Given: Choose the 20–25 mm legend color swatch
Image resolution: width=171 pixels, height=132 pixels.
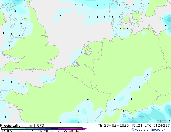Looking at the screenshot, I should pos(48,128).
